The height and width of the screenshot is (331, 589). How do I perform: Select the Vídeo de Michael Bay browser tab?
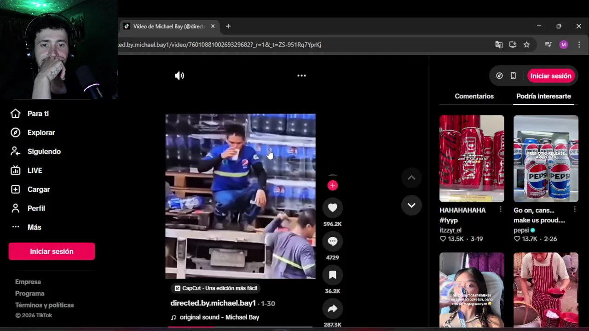point(168,26)
